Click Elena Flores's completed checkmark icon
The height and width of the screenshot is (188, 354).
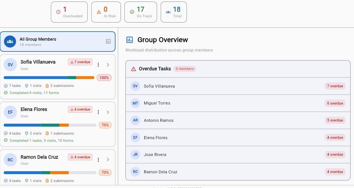pos(6,140)
